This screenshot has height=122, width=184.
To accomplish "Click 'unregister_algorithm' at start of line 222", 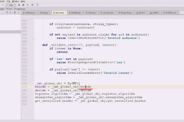I will pyautogui.click(x=53, y=97).
